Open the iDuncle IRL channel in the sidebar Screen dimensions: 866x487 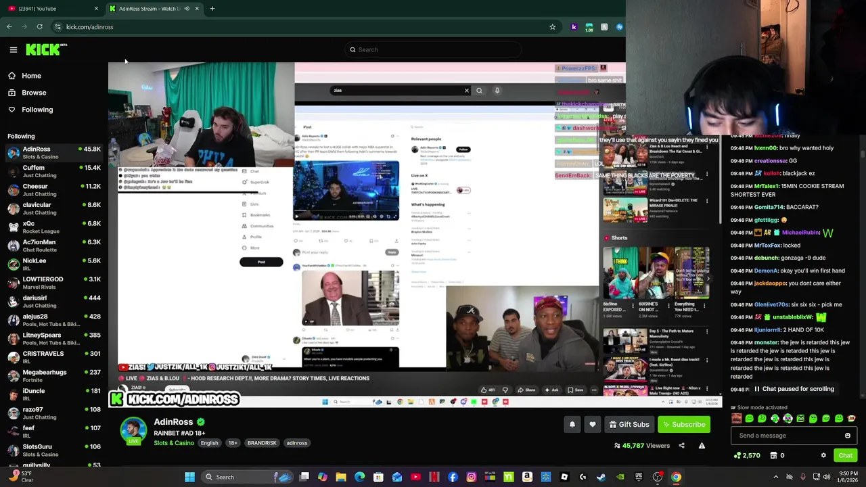click(x=54, y=394)
